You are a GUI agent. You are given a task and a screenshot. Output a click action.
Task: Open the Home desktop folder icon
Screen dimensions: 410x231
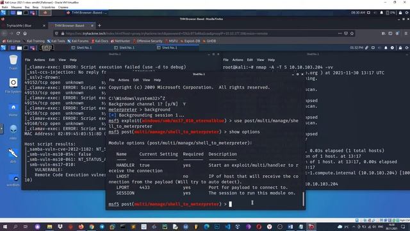coord(13,110)
